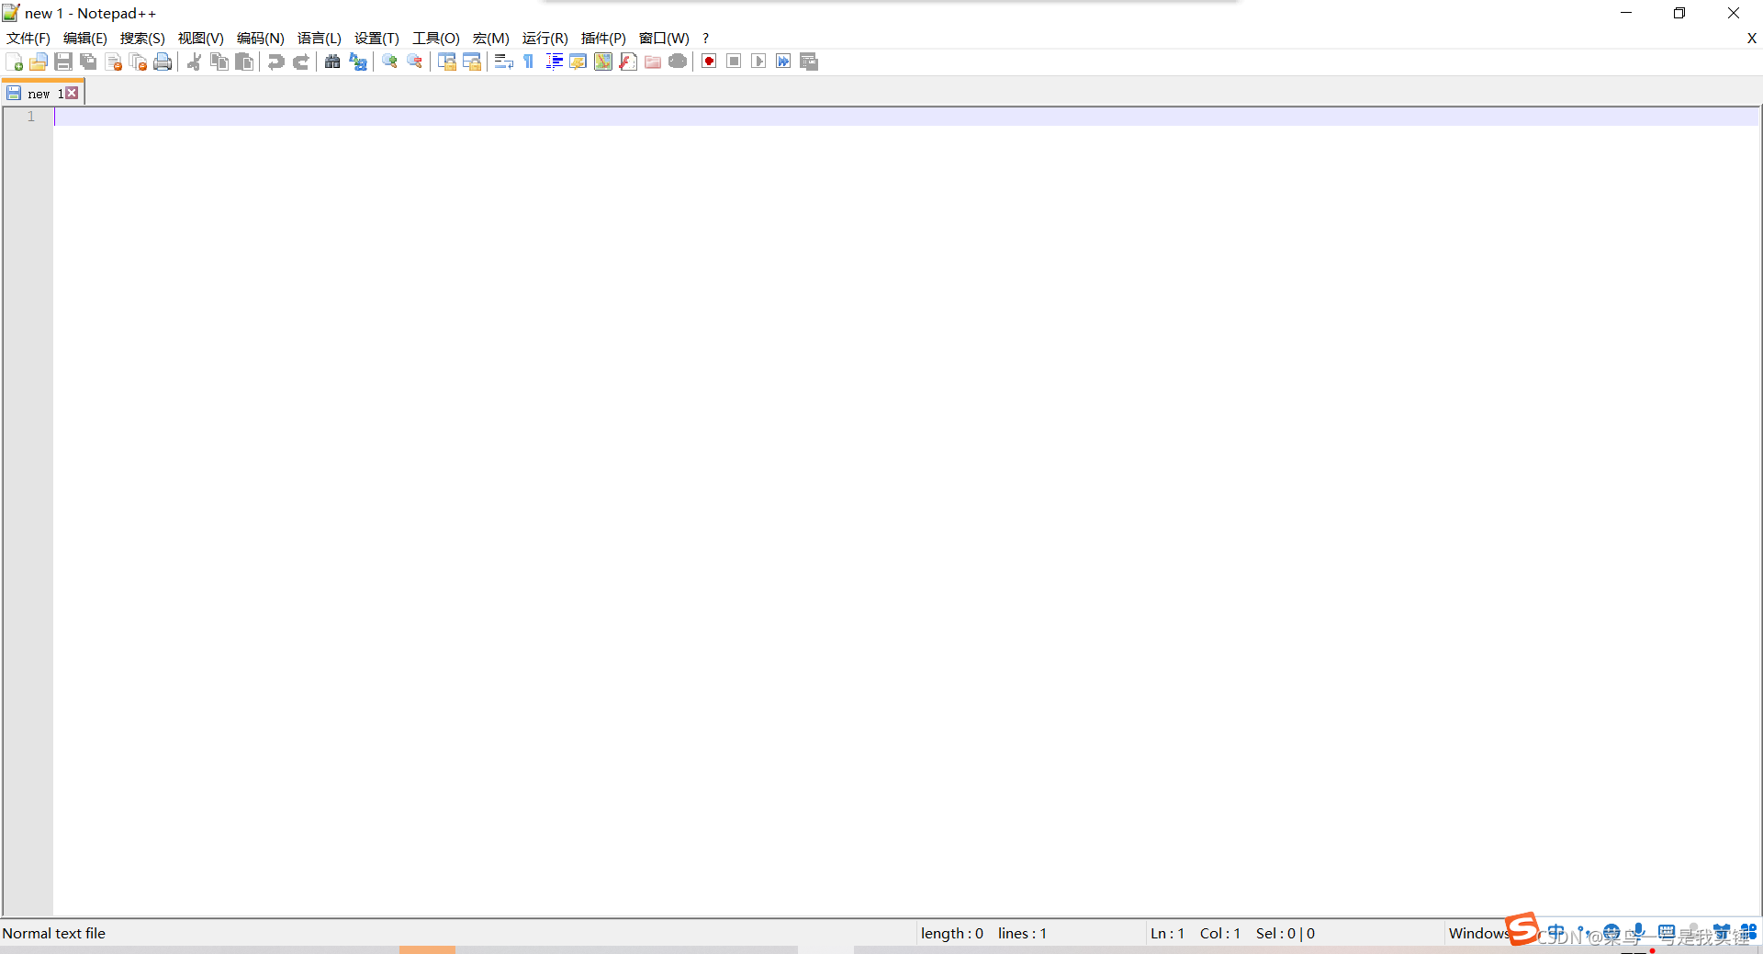Click the length : 0 status entry
1763x954 pixels.
(952, 933)
